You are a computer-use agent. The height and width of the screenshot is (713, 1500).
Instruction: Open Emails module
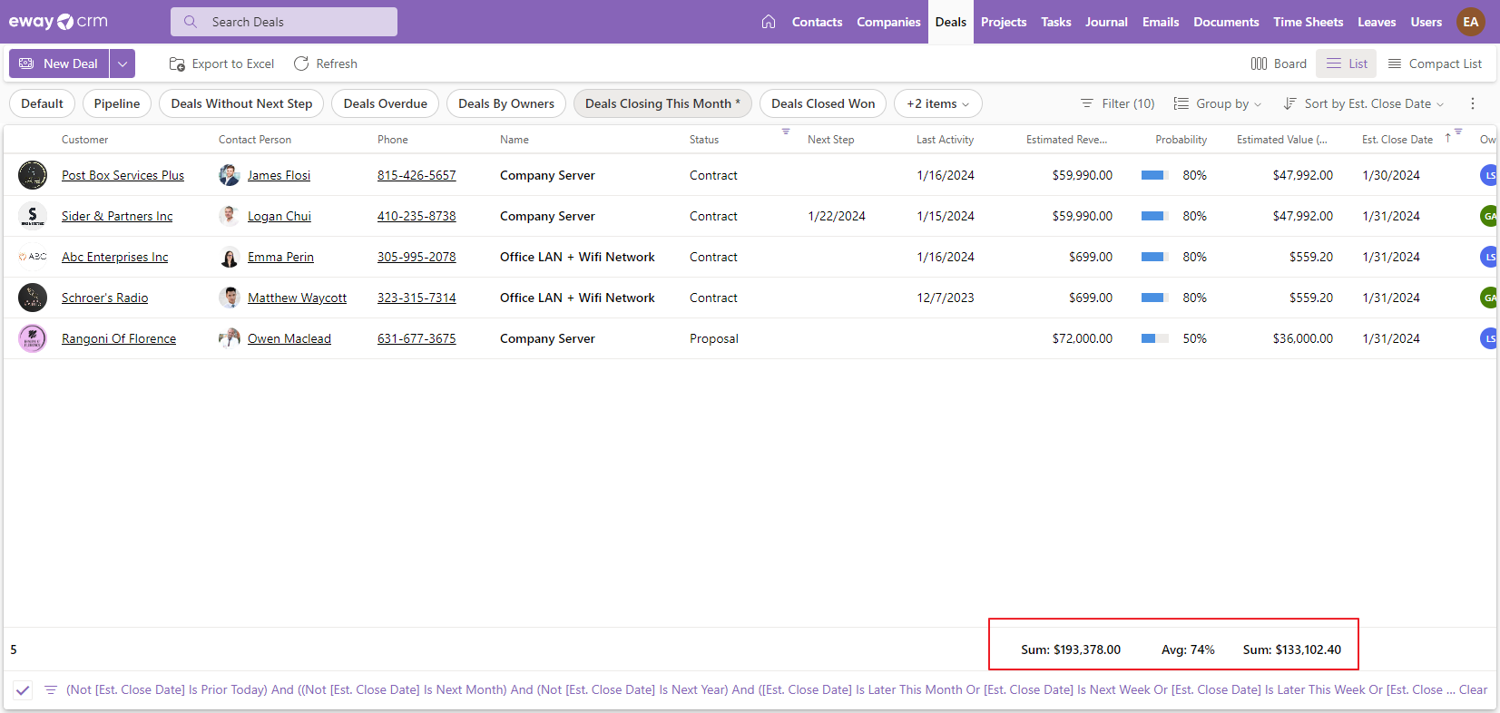click(1161, 22)
